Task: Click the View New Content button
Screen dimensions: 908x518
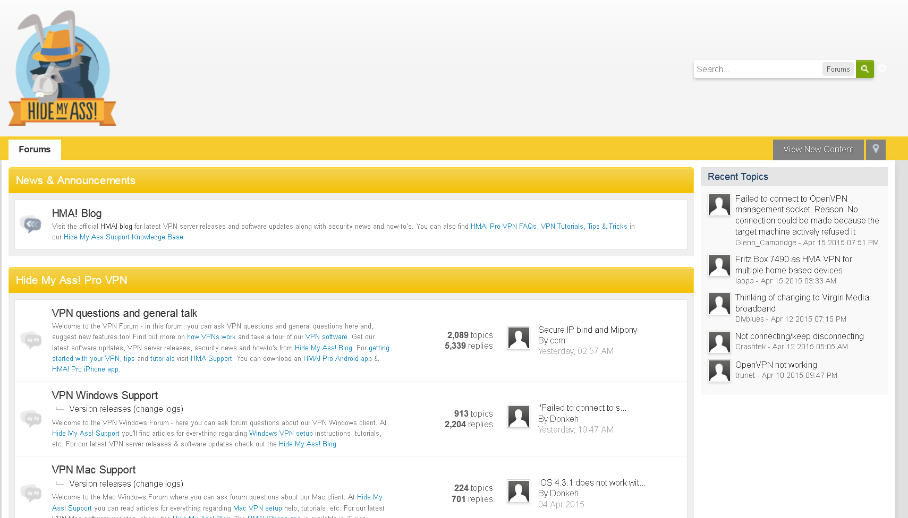Action: [818, 150]
